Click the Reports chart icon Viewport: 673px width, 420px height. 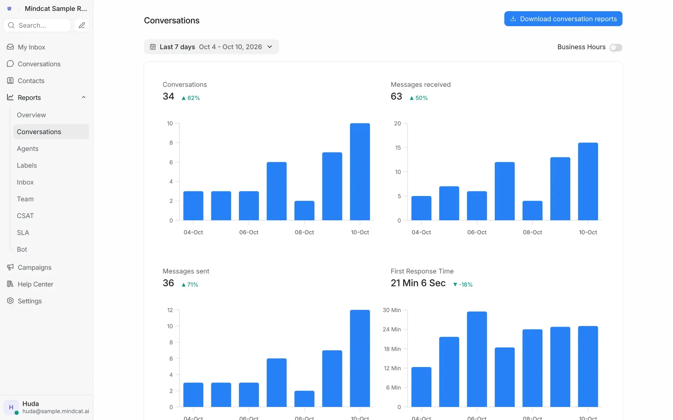pos(10,97)
